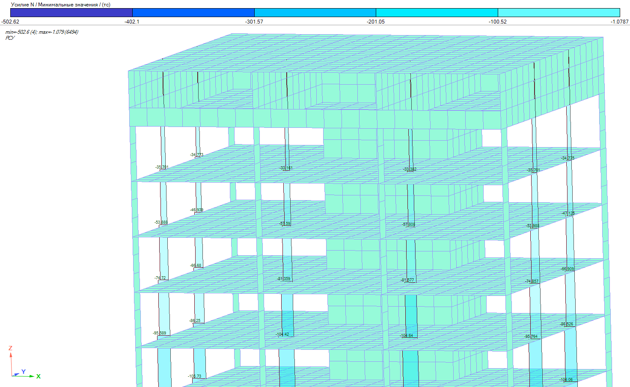Pick the column force label -66.909
The height and width of the screenshot is (387, 630).
[x=568, y=269]
